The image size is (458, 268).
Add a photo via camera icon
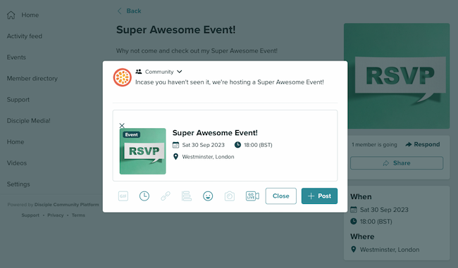tap(230, 196)
